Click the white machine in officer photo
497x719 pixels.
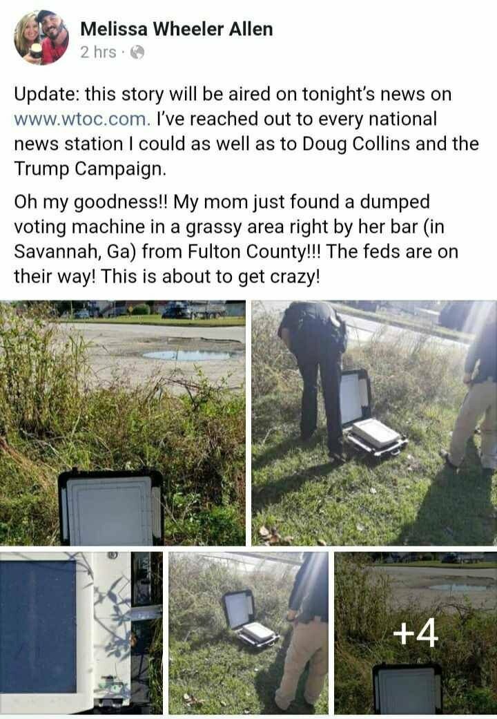click(375, 432)
